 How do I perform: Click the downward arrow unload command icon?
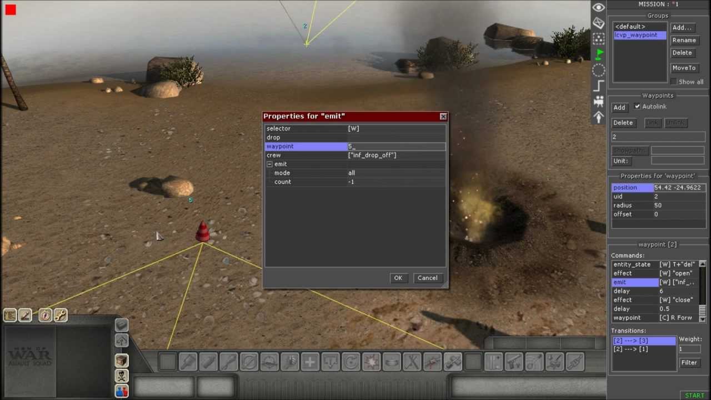coord(331,362)
